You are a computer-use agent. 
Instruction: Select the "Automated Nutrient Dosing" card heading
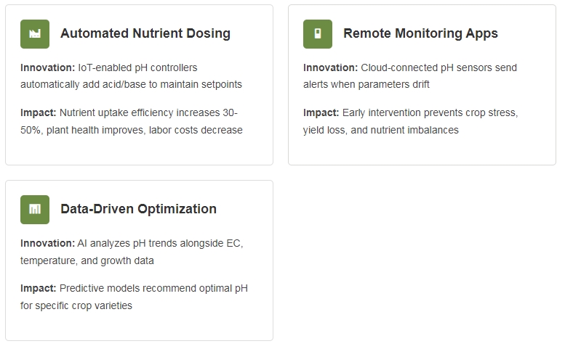[x=145, y=33]
